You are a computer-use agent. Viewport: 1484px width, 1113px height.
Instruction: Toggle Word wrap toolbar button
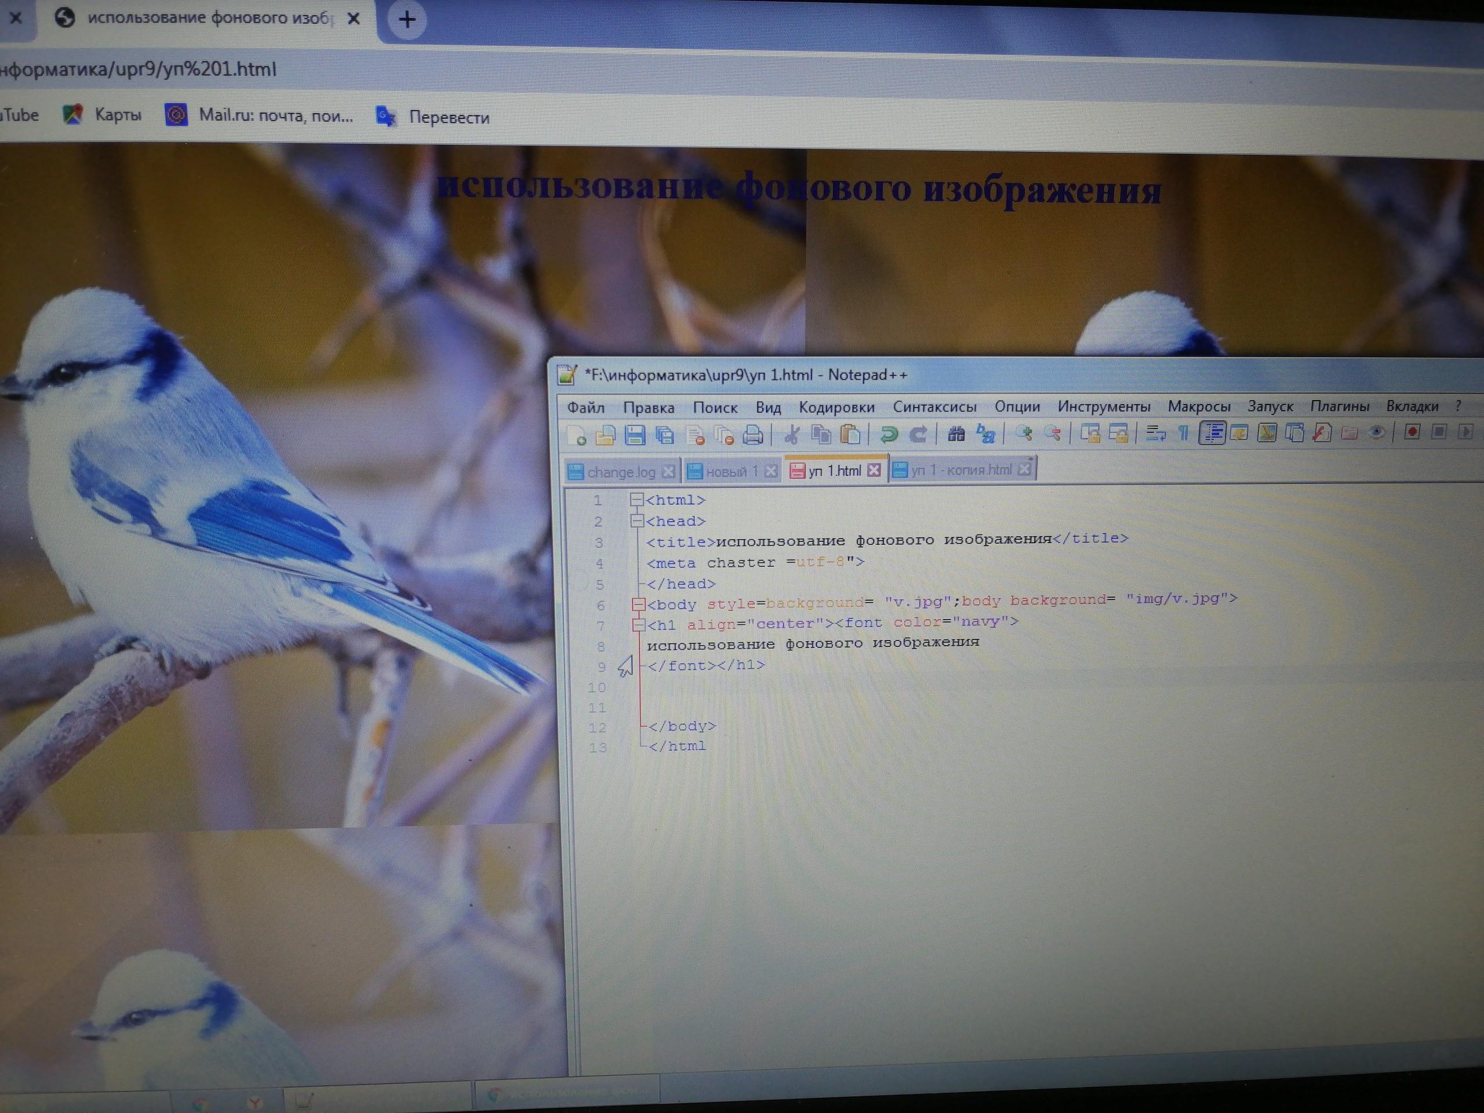(1155, 434)
